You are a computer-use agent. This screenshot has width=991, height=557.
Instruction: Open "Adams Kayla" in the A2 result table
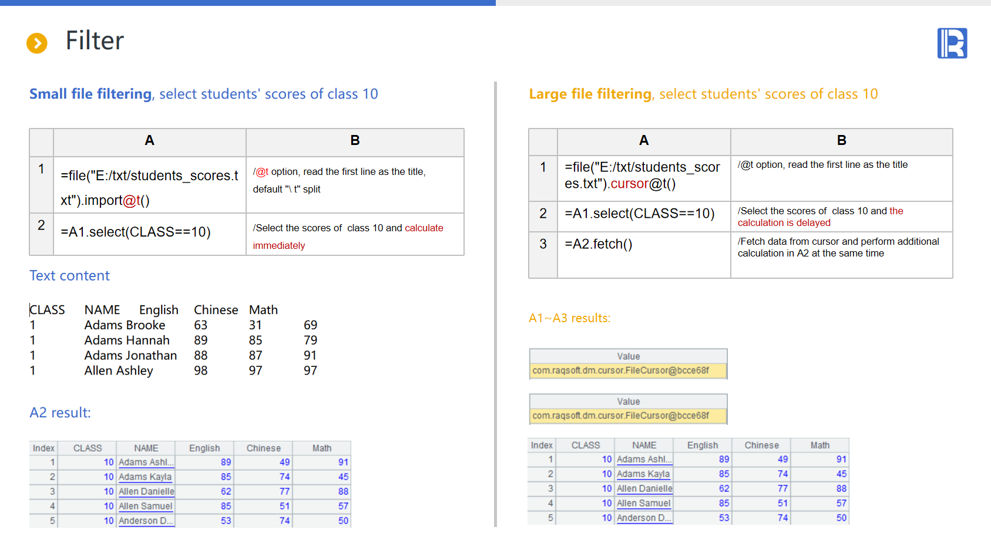click(145, 477)
